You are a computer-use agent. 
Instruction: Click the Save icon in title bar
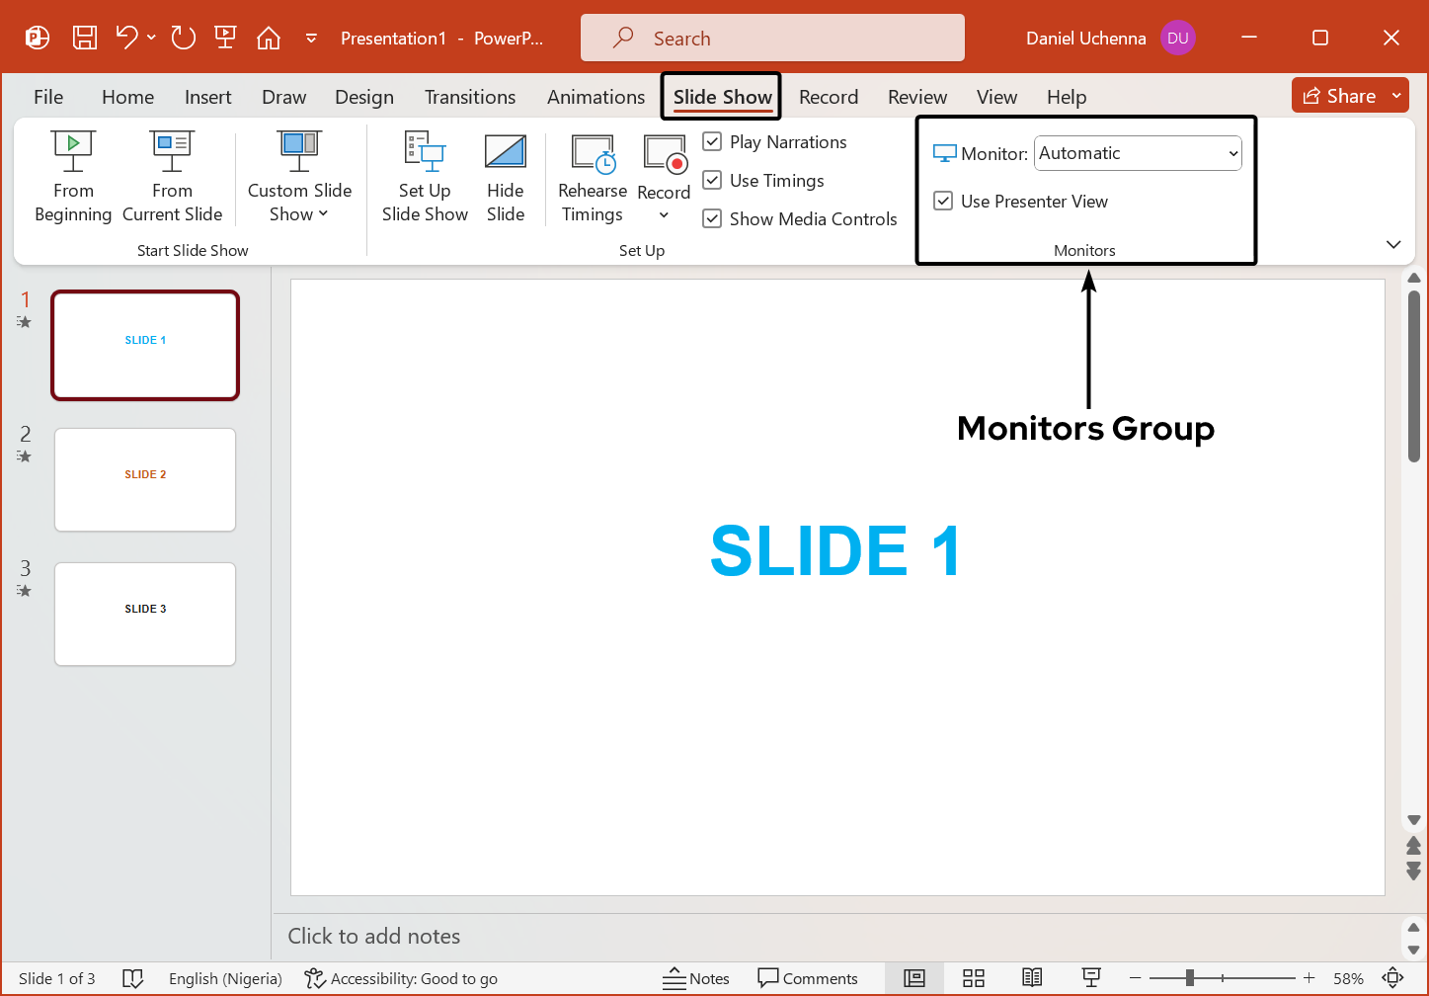pyautogui.click(x=85, y=39)
